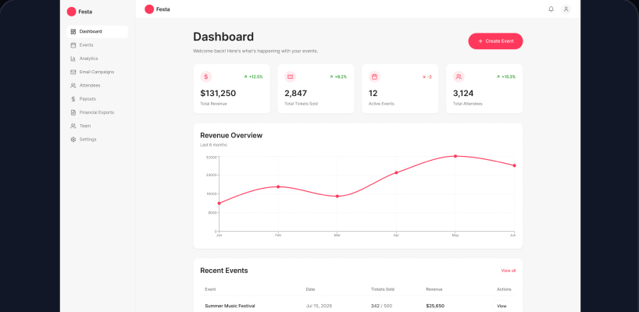This screenshot has width=639, height=312.
Task: Click the Jan data point on the revenue chart
Action: pyautogui.click(x=220, y=204)
